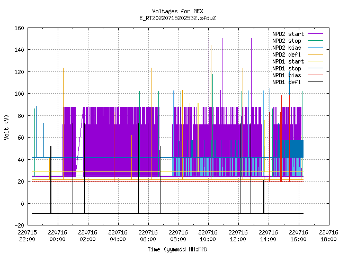The image size is (339, 254).
Task: Click the NPD2 bias legend label
Action: click(x=287, y=48)
